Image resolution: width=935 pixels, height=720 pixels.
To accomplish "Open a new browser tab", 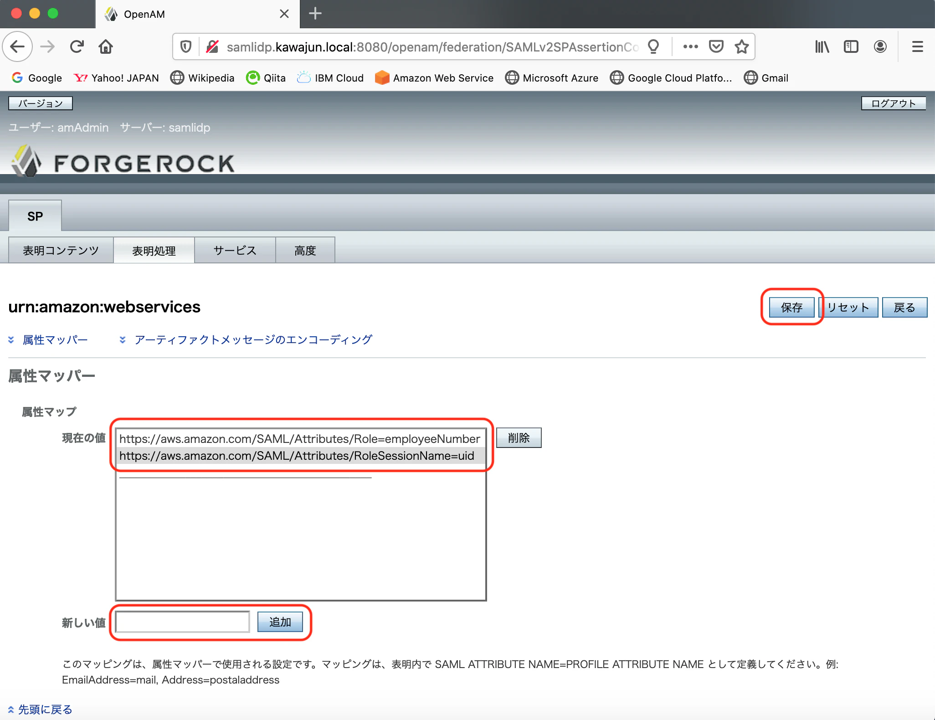I will 315,14.
